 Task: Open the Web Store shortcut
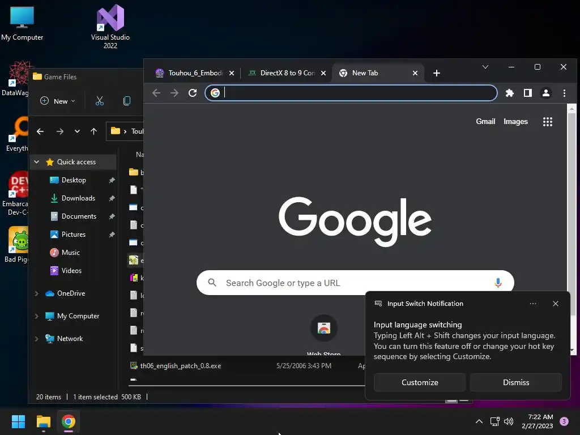click(323, 335)
